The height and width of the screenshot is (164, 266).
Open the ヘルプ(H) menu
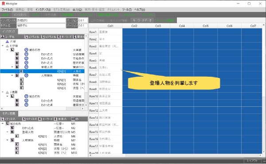pyautogui.click(x=140, y=9)
